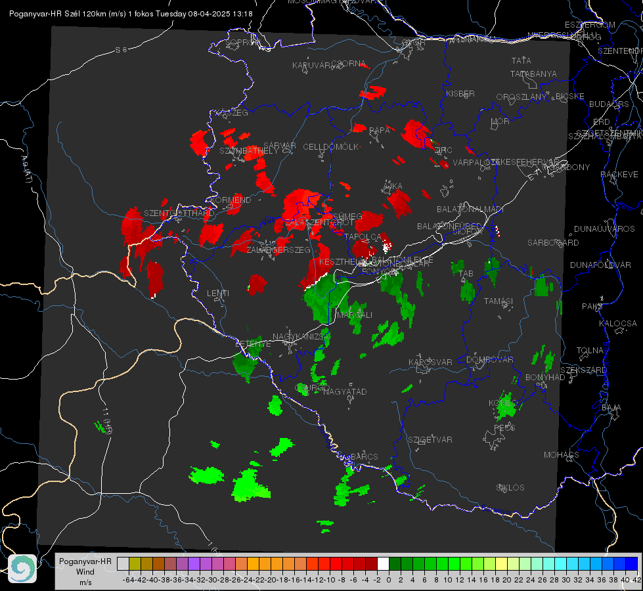643x591 pixels.
Task: Click the DOMBOVAR label
Action: [x=489, y=360]
